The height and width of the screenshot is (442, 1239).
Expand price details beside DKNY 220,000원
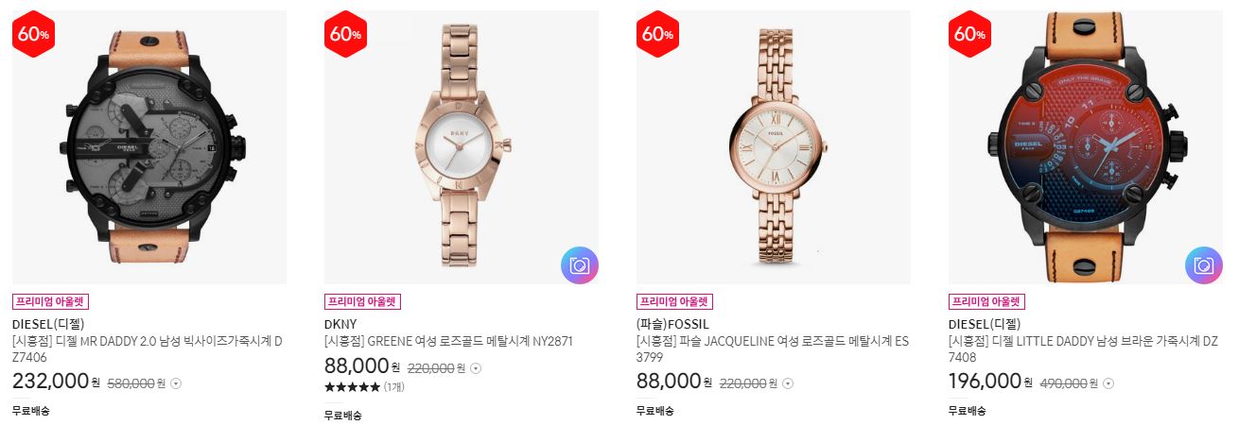[x=476, y=368]
